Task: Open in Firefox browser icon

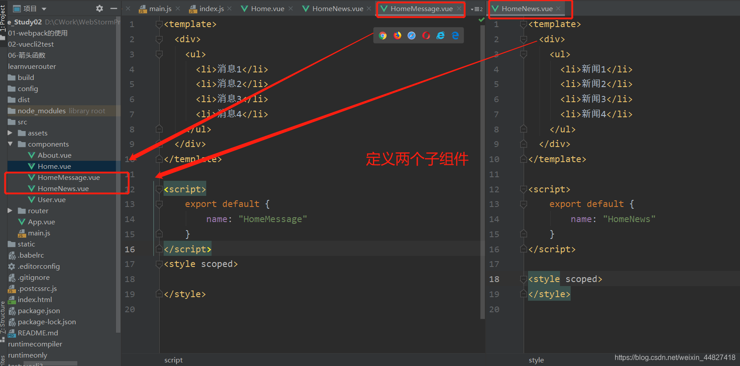Action: (397, 36)
